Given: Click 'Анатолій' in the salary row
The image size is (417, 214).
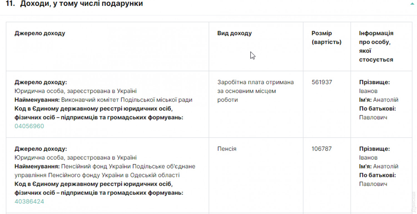Looking at the screenshot, I should pos(386,100).
